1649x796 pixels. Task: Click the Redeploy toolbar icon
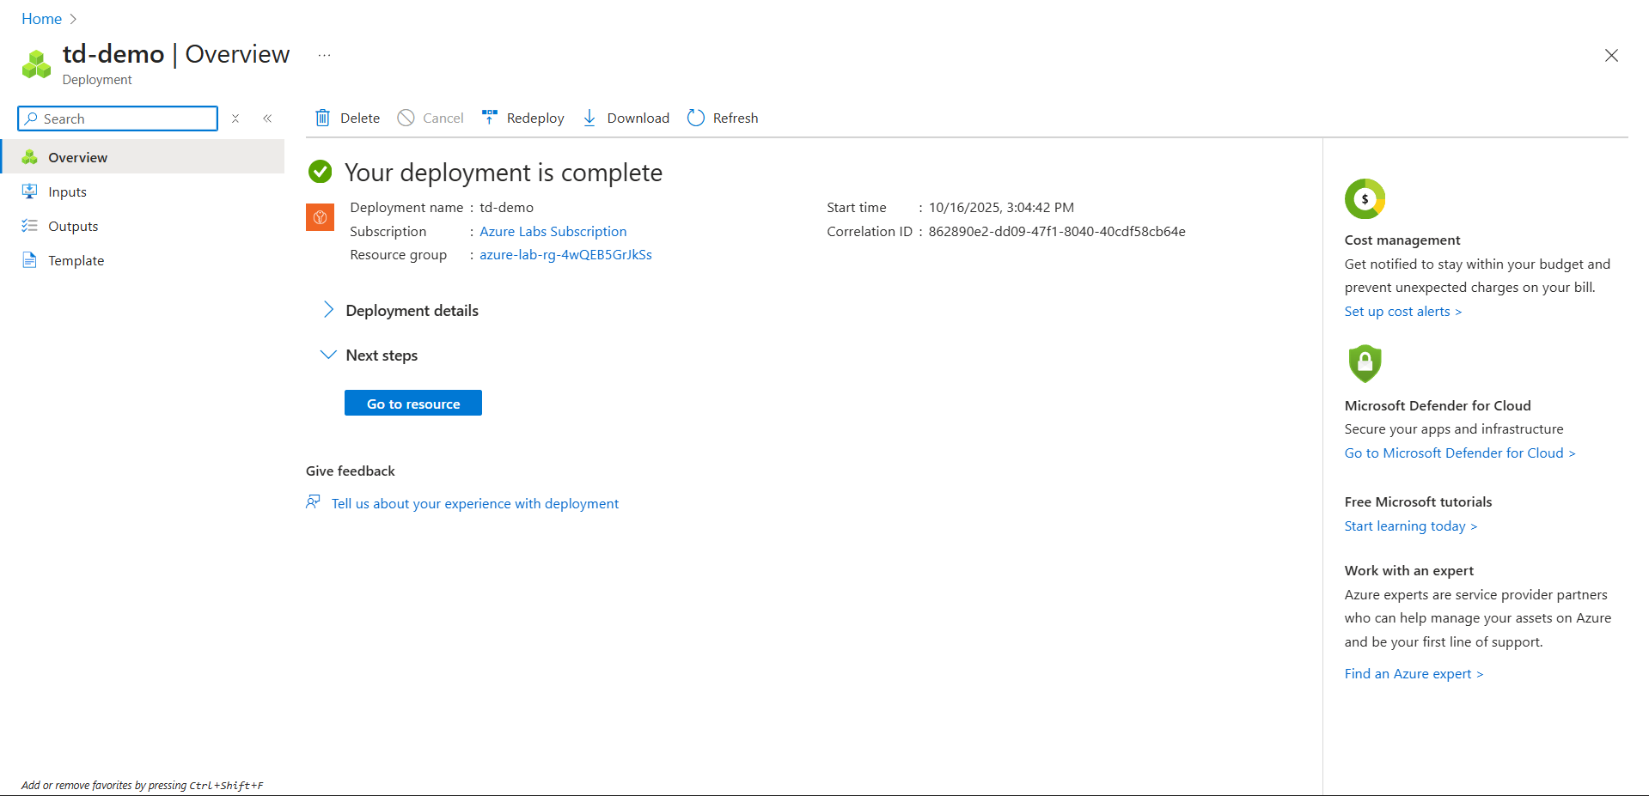490,118
